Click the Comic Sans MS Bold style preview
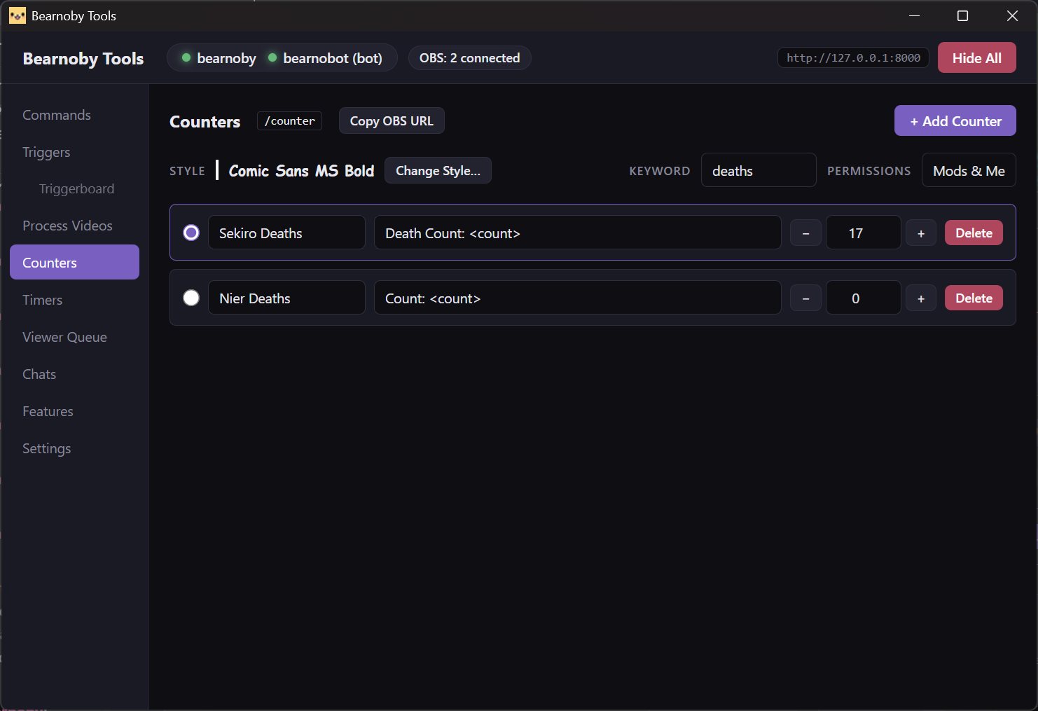This screenshot has height=711, width=1038. pyautogui.click(x=301, y=171)
